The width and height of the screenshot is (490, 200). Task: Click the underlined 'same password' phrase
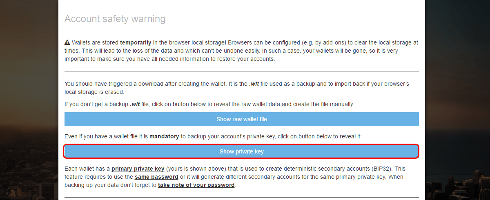coord(157,177)
